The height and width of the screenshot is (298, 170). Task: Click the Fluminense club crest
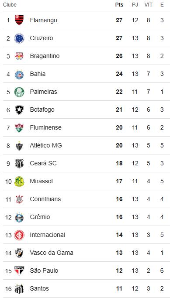pyautogui.click(x=19, y=127)
